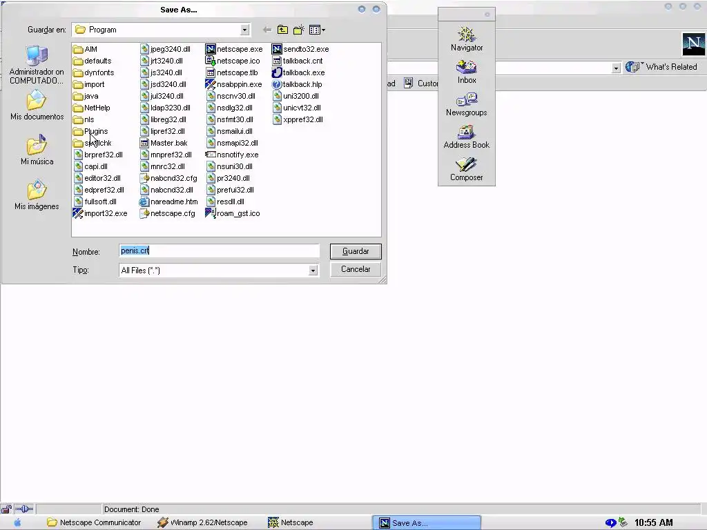Click the Apple start icon on taskbar

click(x=17, y=522)
